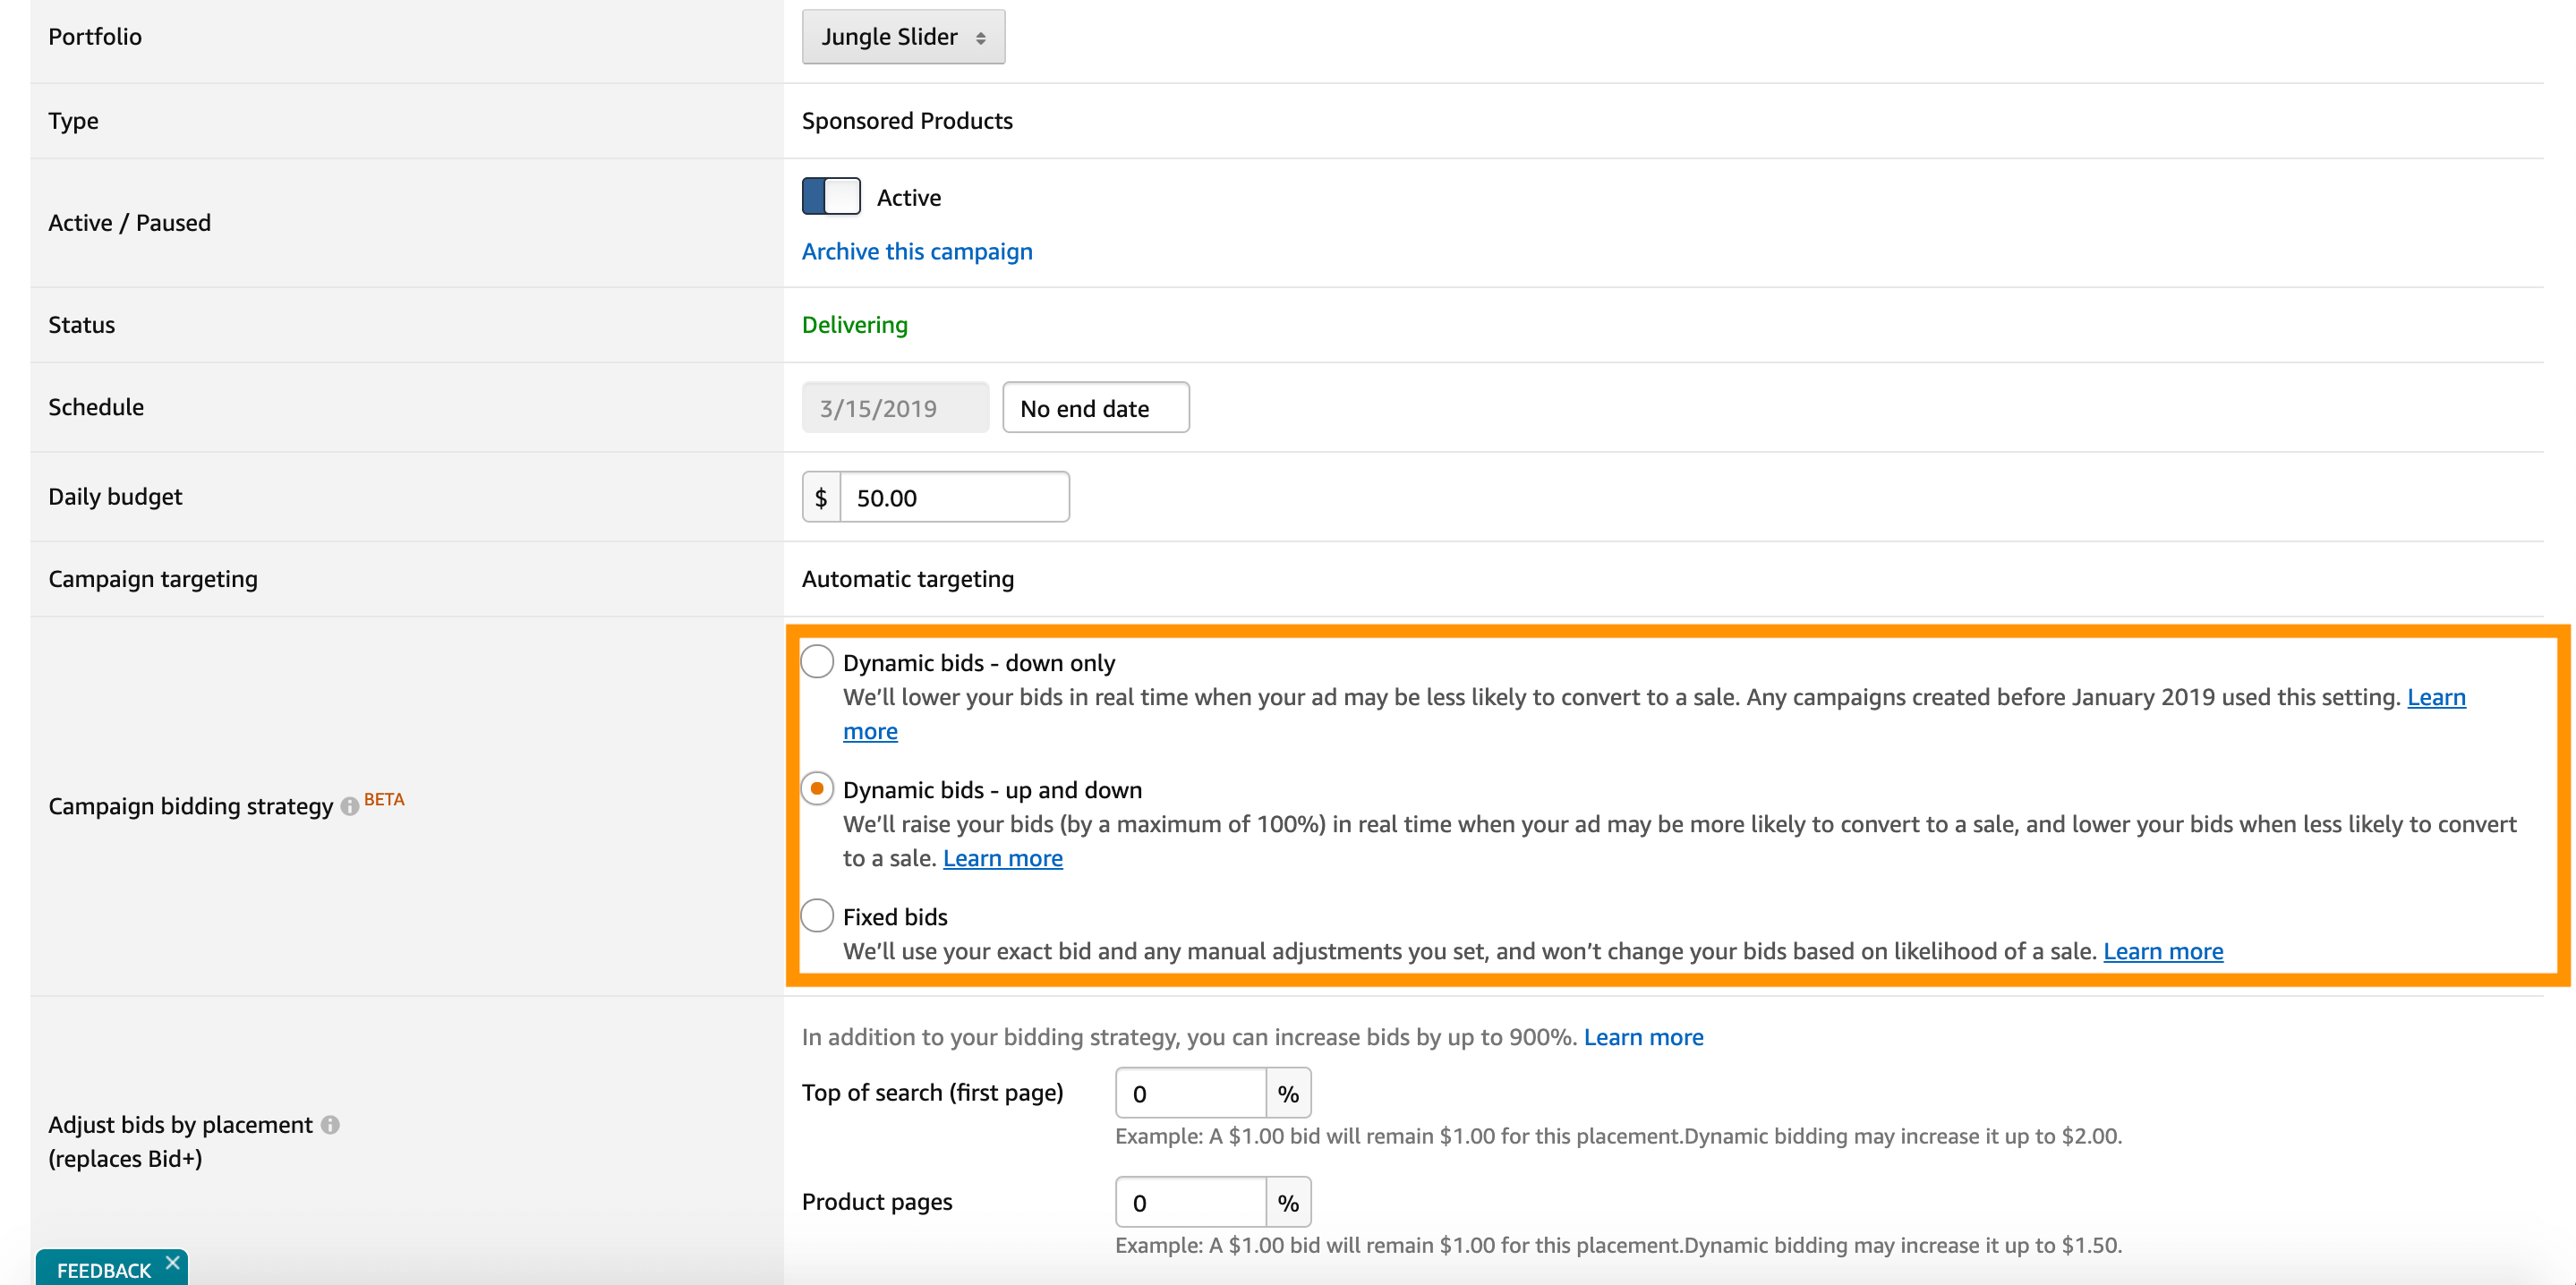Open Learn more about increasing bids 900%
The width and height of the screenshot is (2576, 1285).
[x=1642, y=1037]
